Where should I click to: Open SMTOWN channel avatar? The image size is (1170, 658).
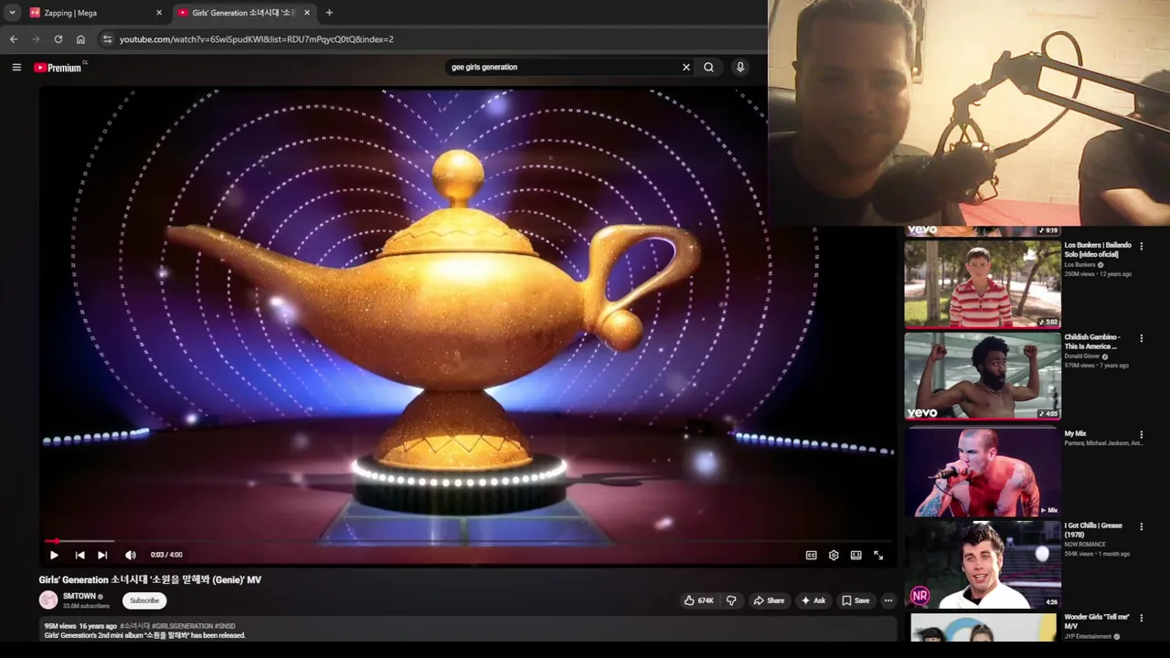(48, 600)
